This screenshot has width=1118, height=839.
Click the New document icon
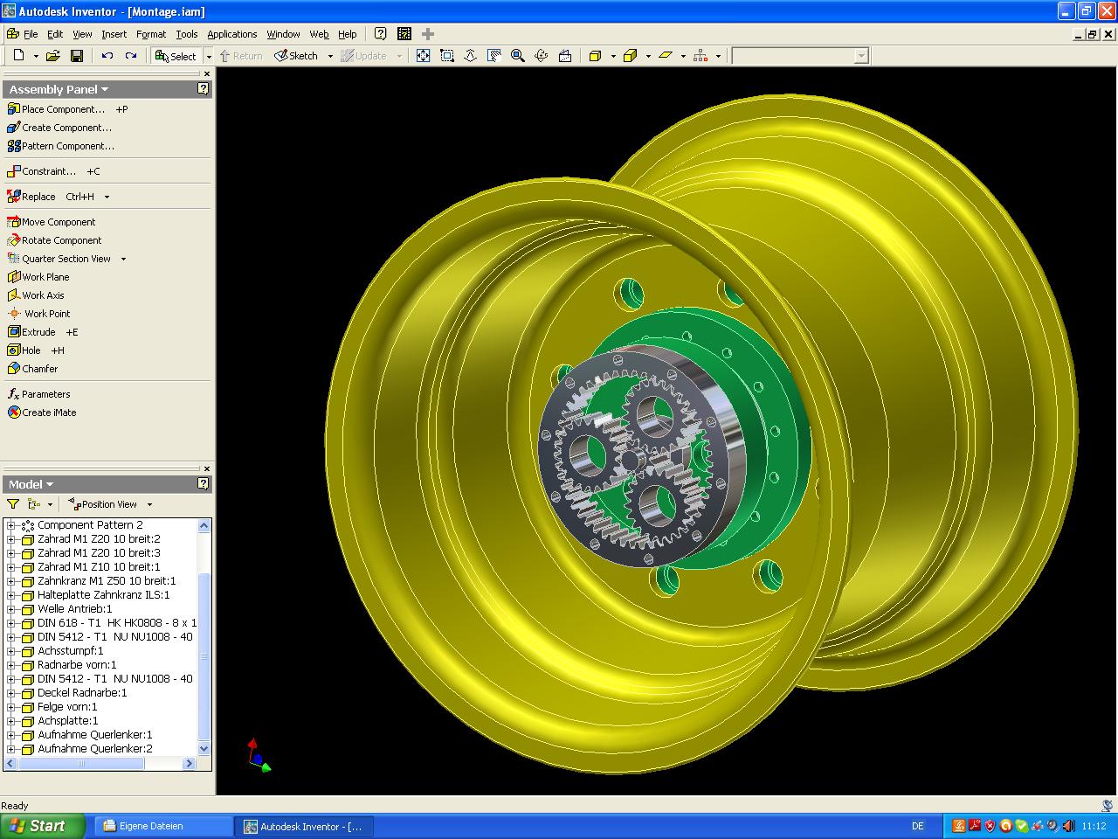click(18, 56)
